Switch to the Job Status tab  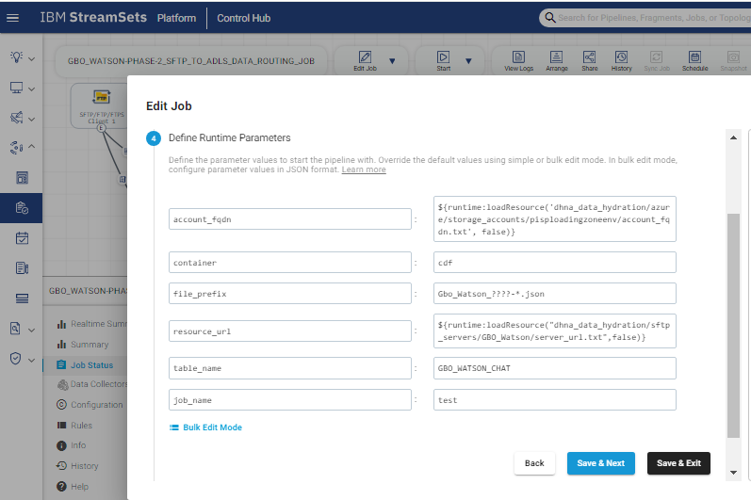coord(91,364)
